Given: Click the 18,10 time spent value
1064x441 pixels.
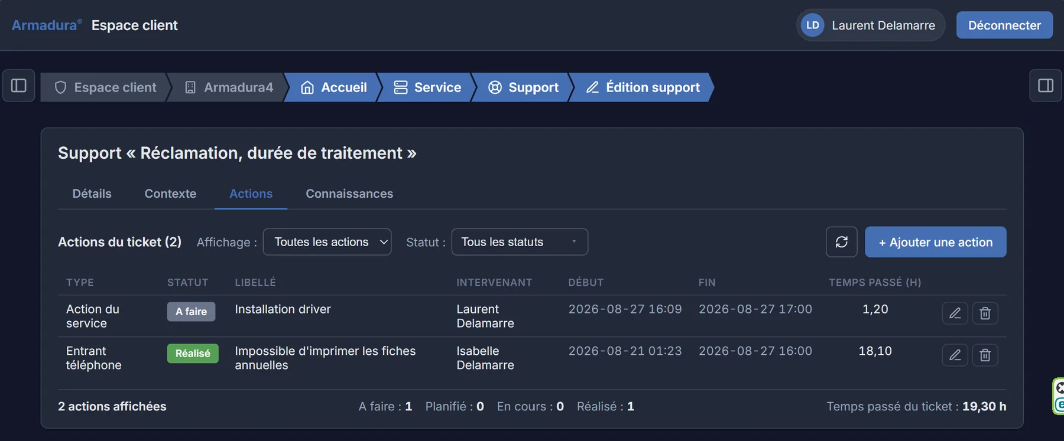Looking at the screenshot, I should pos(875,351).
